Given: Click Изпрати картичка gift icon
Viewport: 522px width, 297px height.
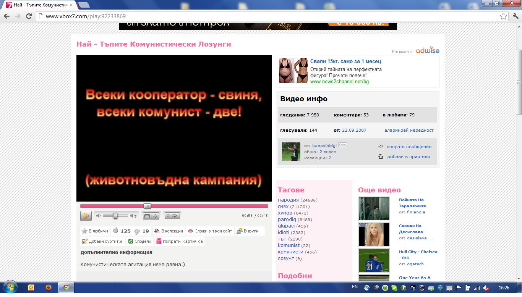Looking at the screenshot, I should coord(159,241).
